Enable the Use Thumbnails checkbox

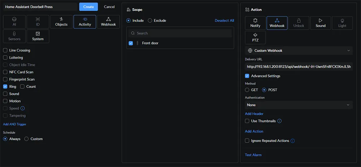pos(247,121)
